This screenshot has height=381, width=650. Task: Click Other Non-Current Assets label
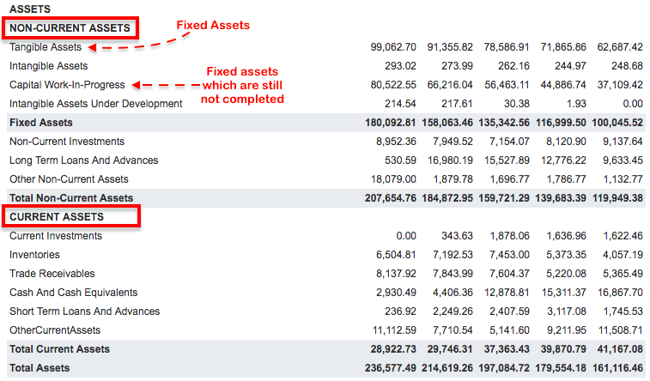tap(69, 179)
